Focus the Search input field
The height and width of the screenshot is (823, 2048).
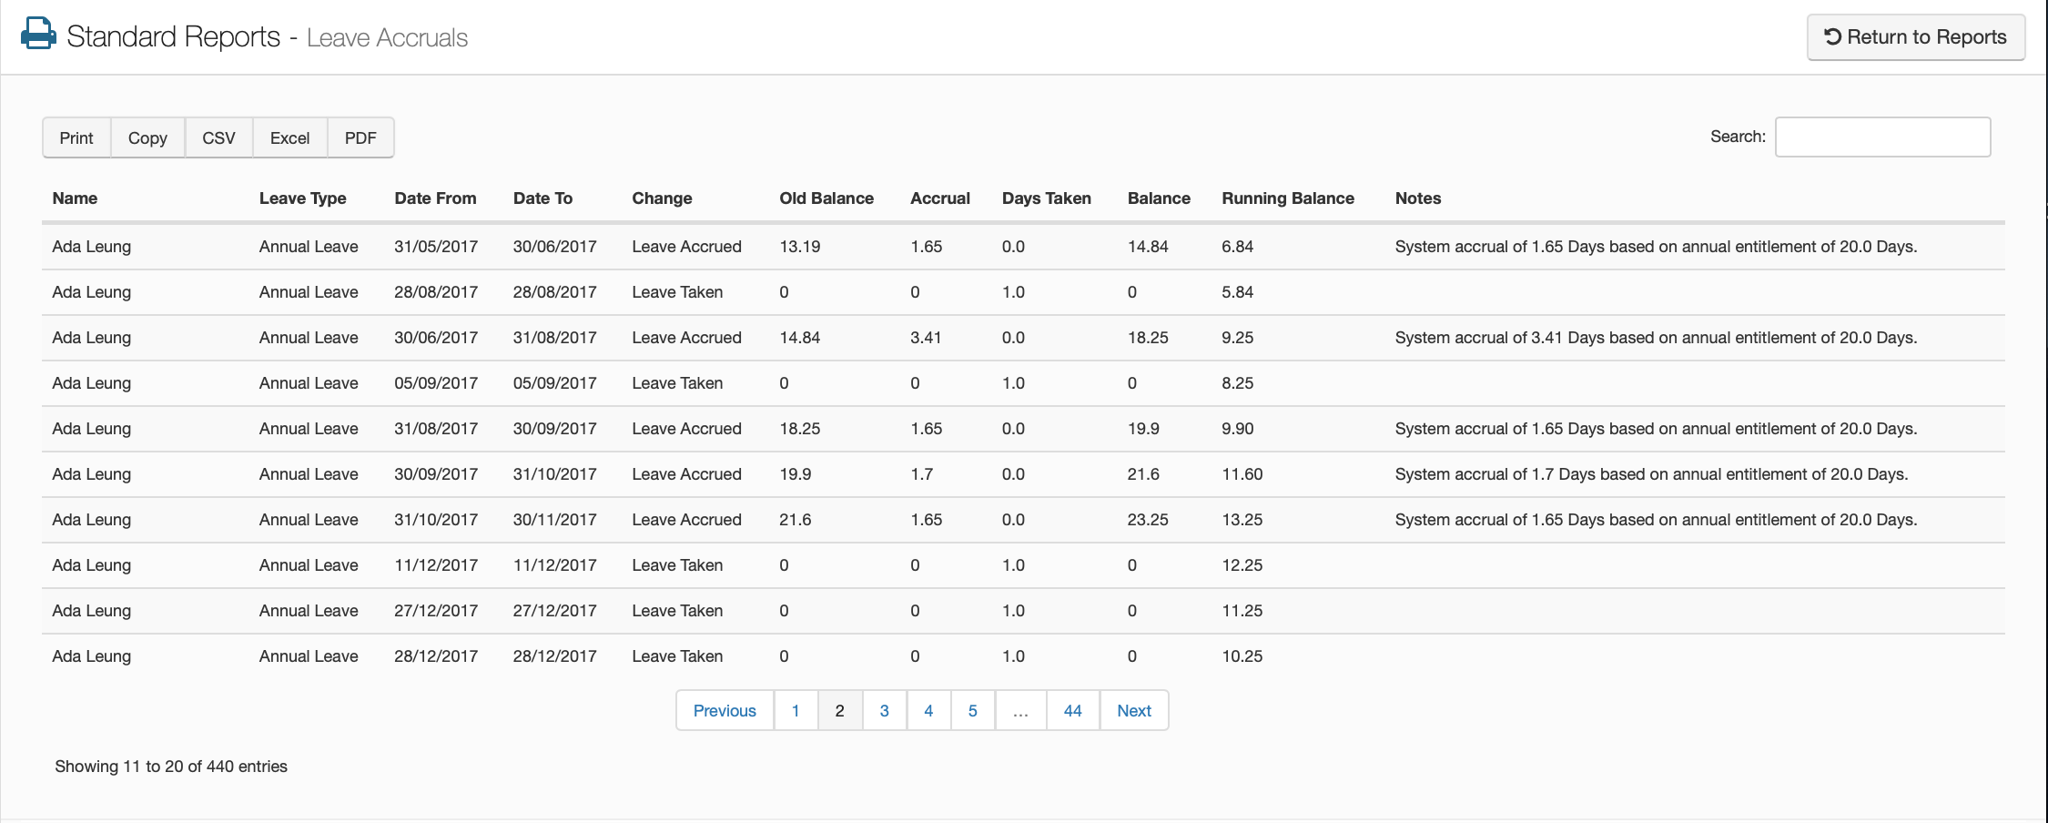coord(1882,137)
